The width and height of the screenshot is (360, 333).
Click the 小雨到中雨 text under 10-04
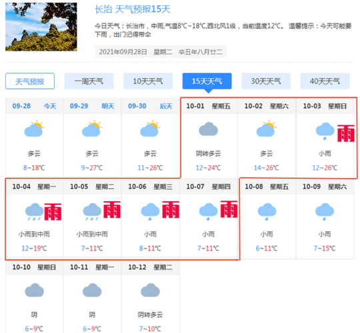pyautogui.click(x=34, y=234)
